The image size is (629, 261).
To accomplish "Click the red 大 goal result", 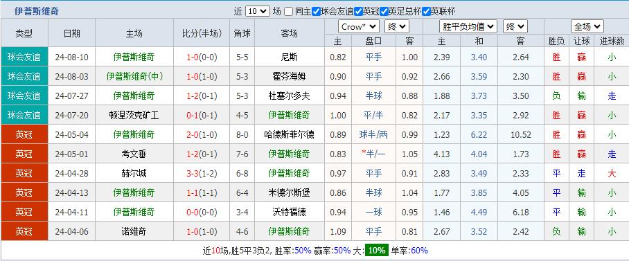I will (612, 173).
